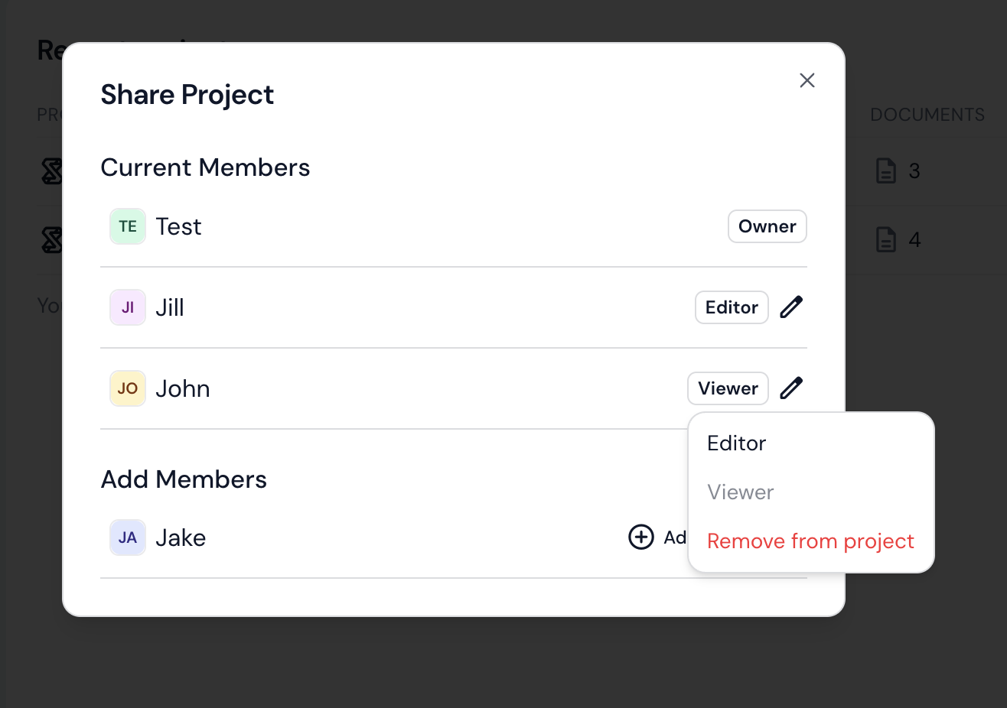Click the pencil edit icon next to John

791,388
